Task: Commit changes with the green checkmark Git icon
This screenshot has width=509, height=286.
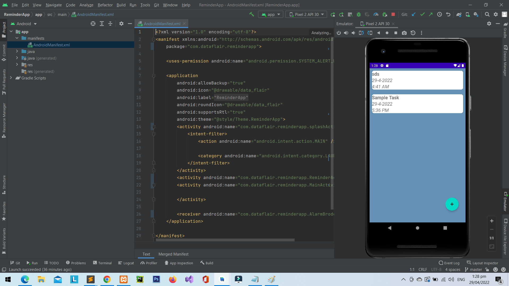Action: (x=422, y=14)
